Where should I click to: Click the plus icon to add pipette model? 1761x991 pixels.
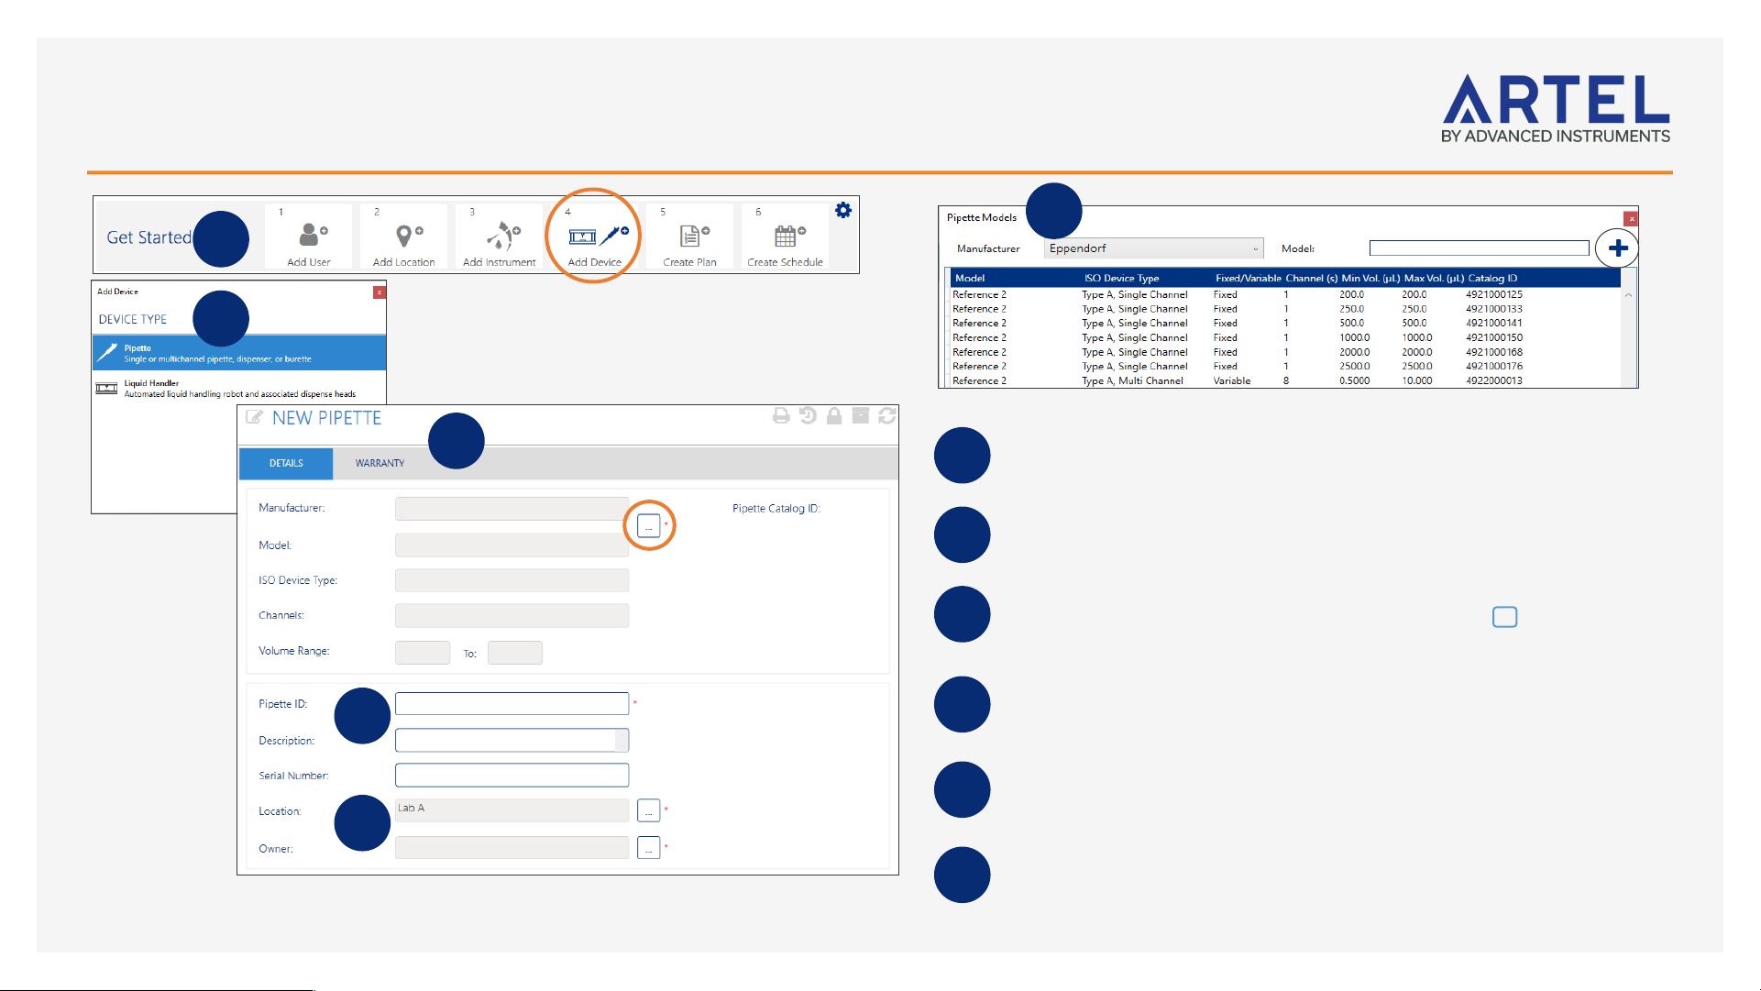pos(1618,248)
